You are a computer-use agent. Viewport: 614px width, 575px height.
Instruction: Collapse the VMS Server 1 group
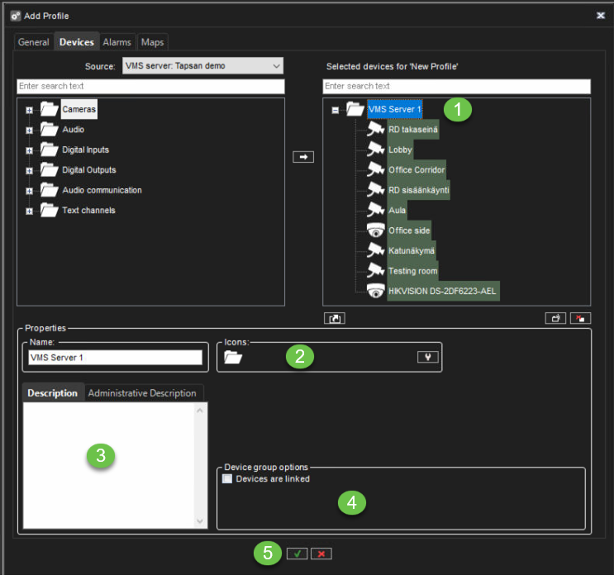pos(336,110)
